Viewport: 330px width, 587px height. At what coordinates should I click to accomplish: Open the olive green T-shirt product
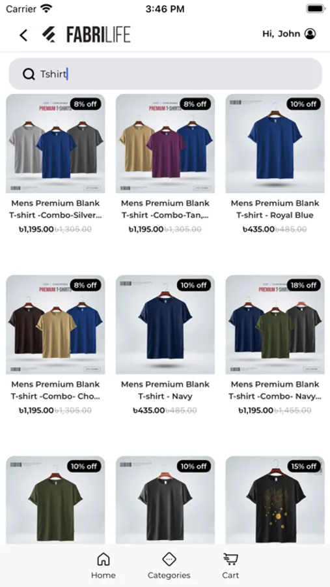(55, 500)
